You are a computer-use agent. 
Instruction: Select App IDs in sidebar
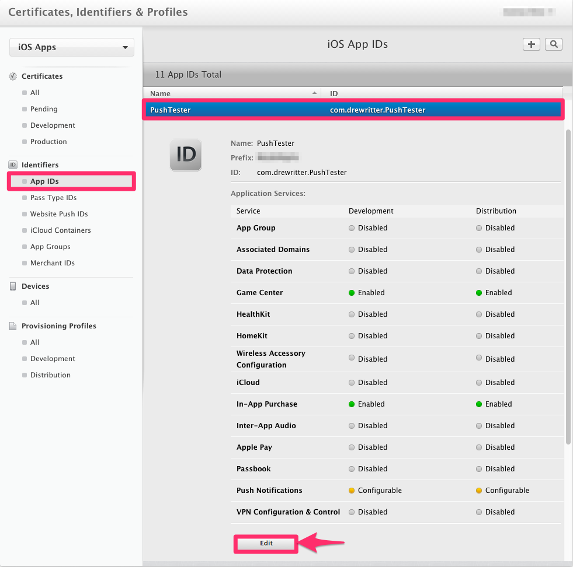(44, 181)
